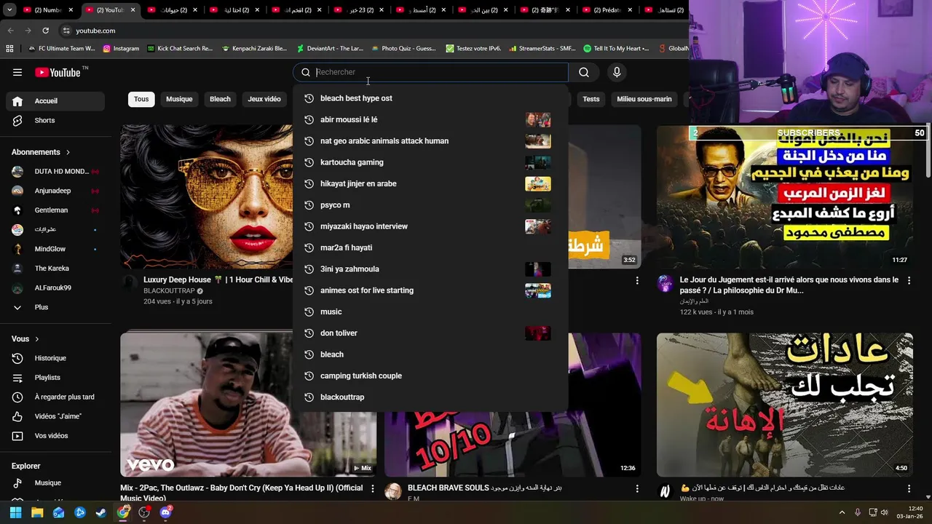Select the 'blackouttrap' suggestion
The image size is (932, 524).
click(430, 397)
